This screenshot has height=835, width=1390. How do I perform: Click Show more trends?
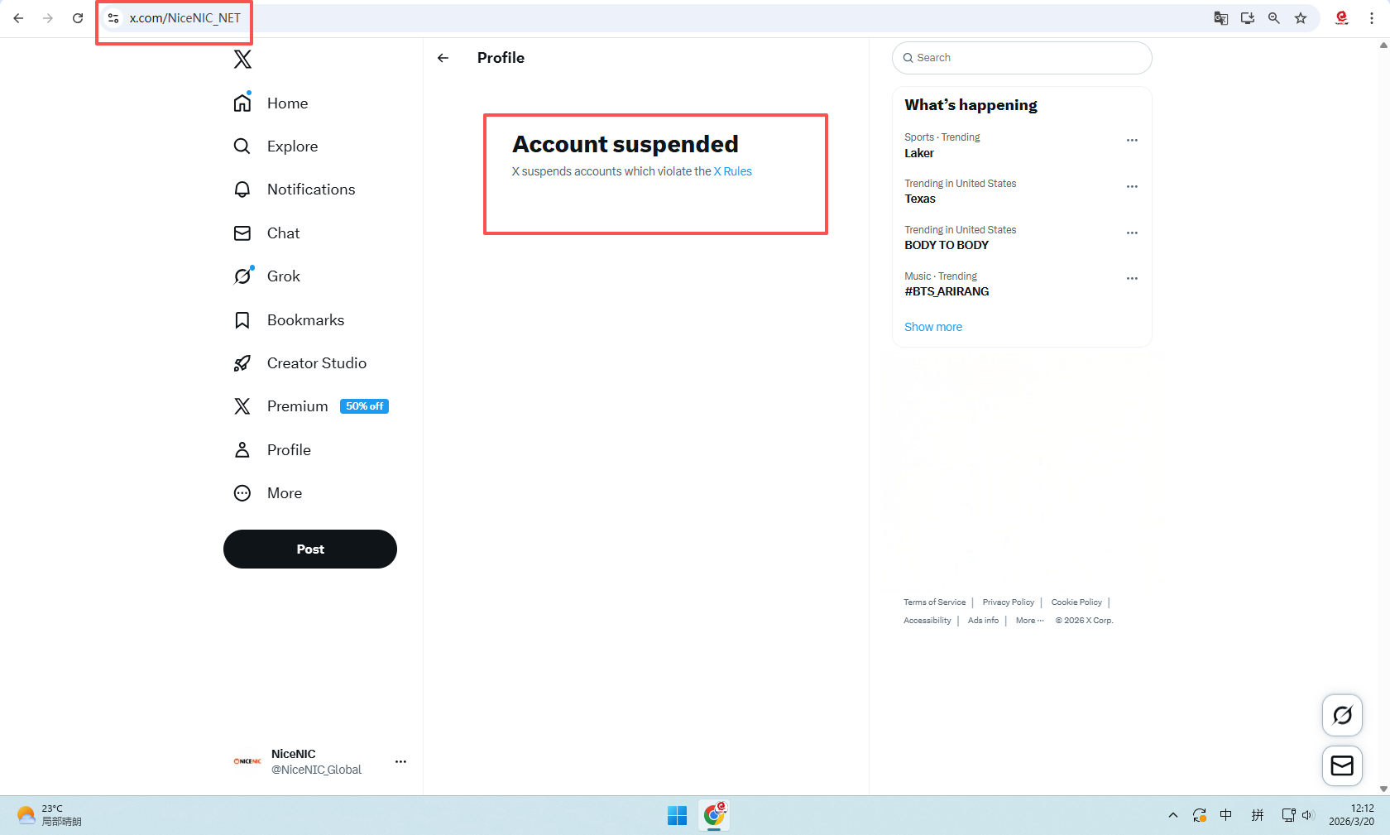click(933, 327)
